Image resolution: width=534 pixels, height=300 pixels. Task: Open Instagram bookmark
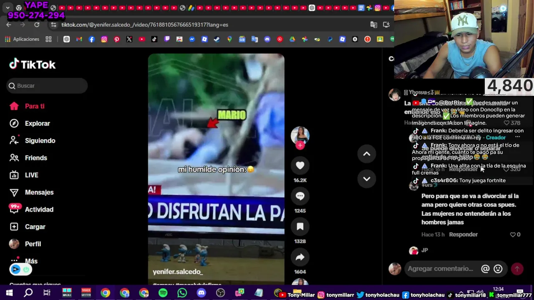point(104,39)
